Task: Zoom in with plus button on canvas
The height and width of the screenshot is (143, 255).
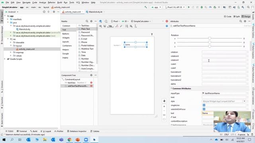Action: click(164, 106)
